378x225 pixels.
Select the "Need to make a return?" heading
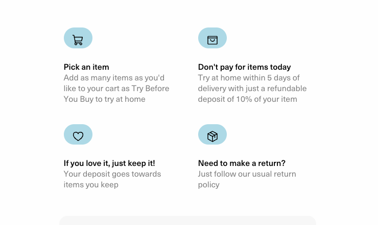click(242, 163)
